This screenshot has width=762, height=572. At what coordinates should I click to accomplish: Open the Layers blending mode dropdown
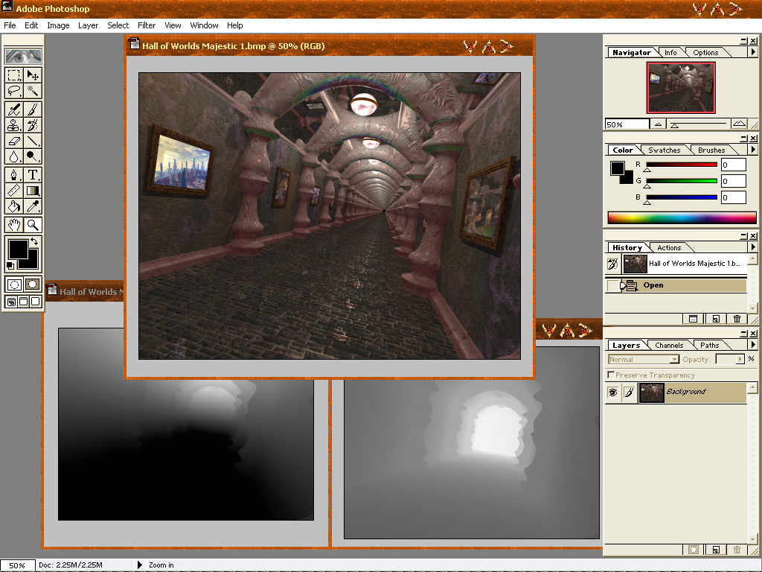[644, 360]
